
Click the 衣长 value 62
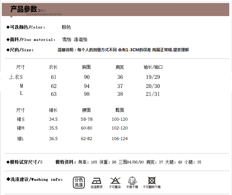[x=54, y=86]
